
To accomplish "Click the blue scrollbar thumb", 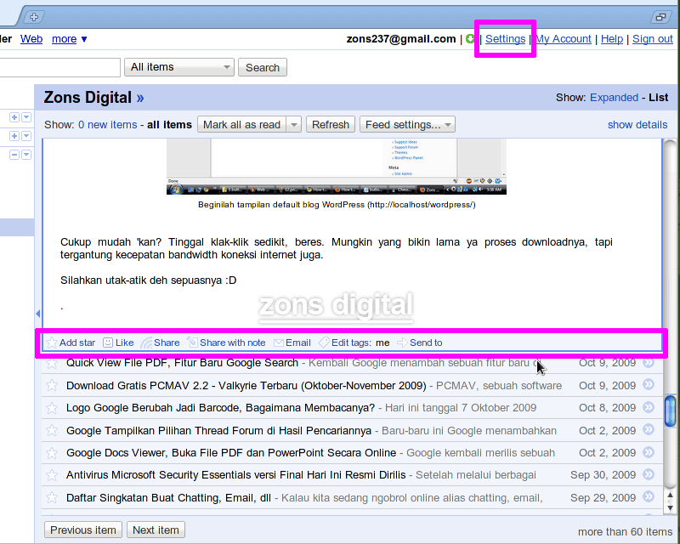I will (670, 411).
